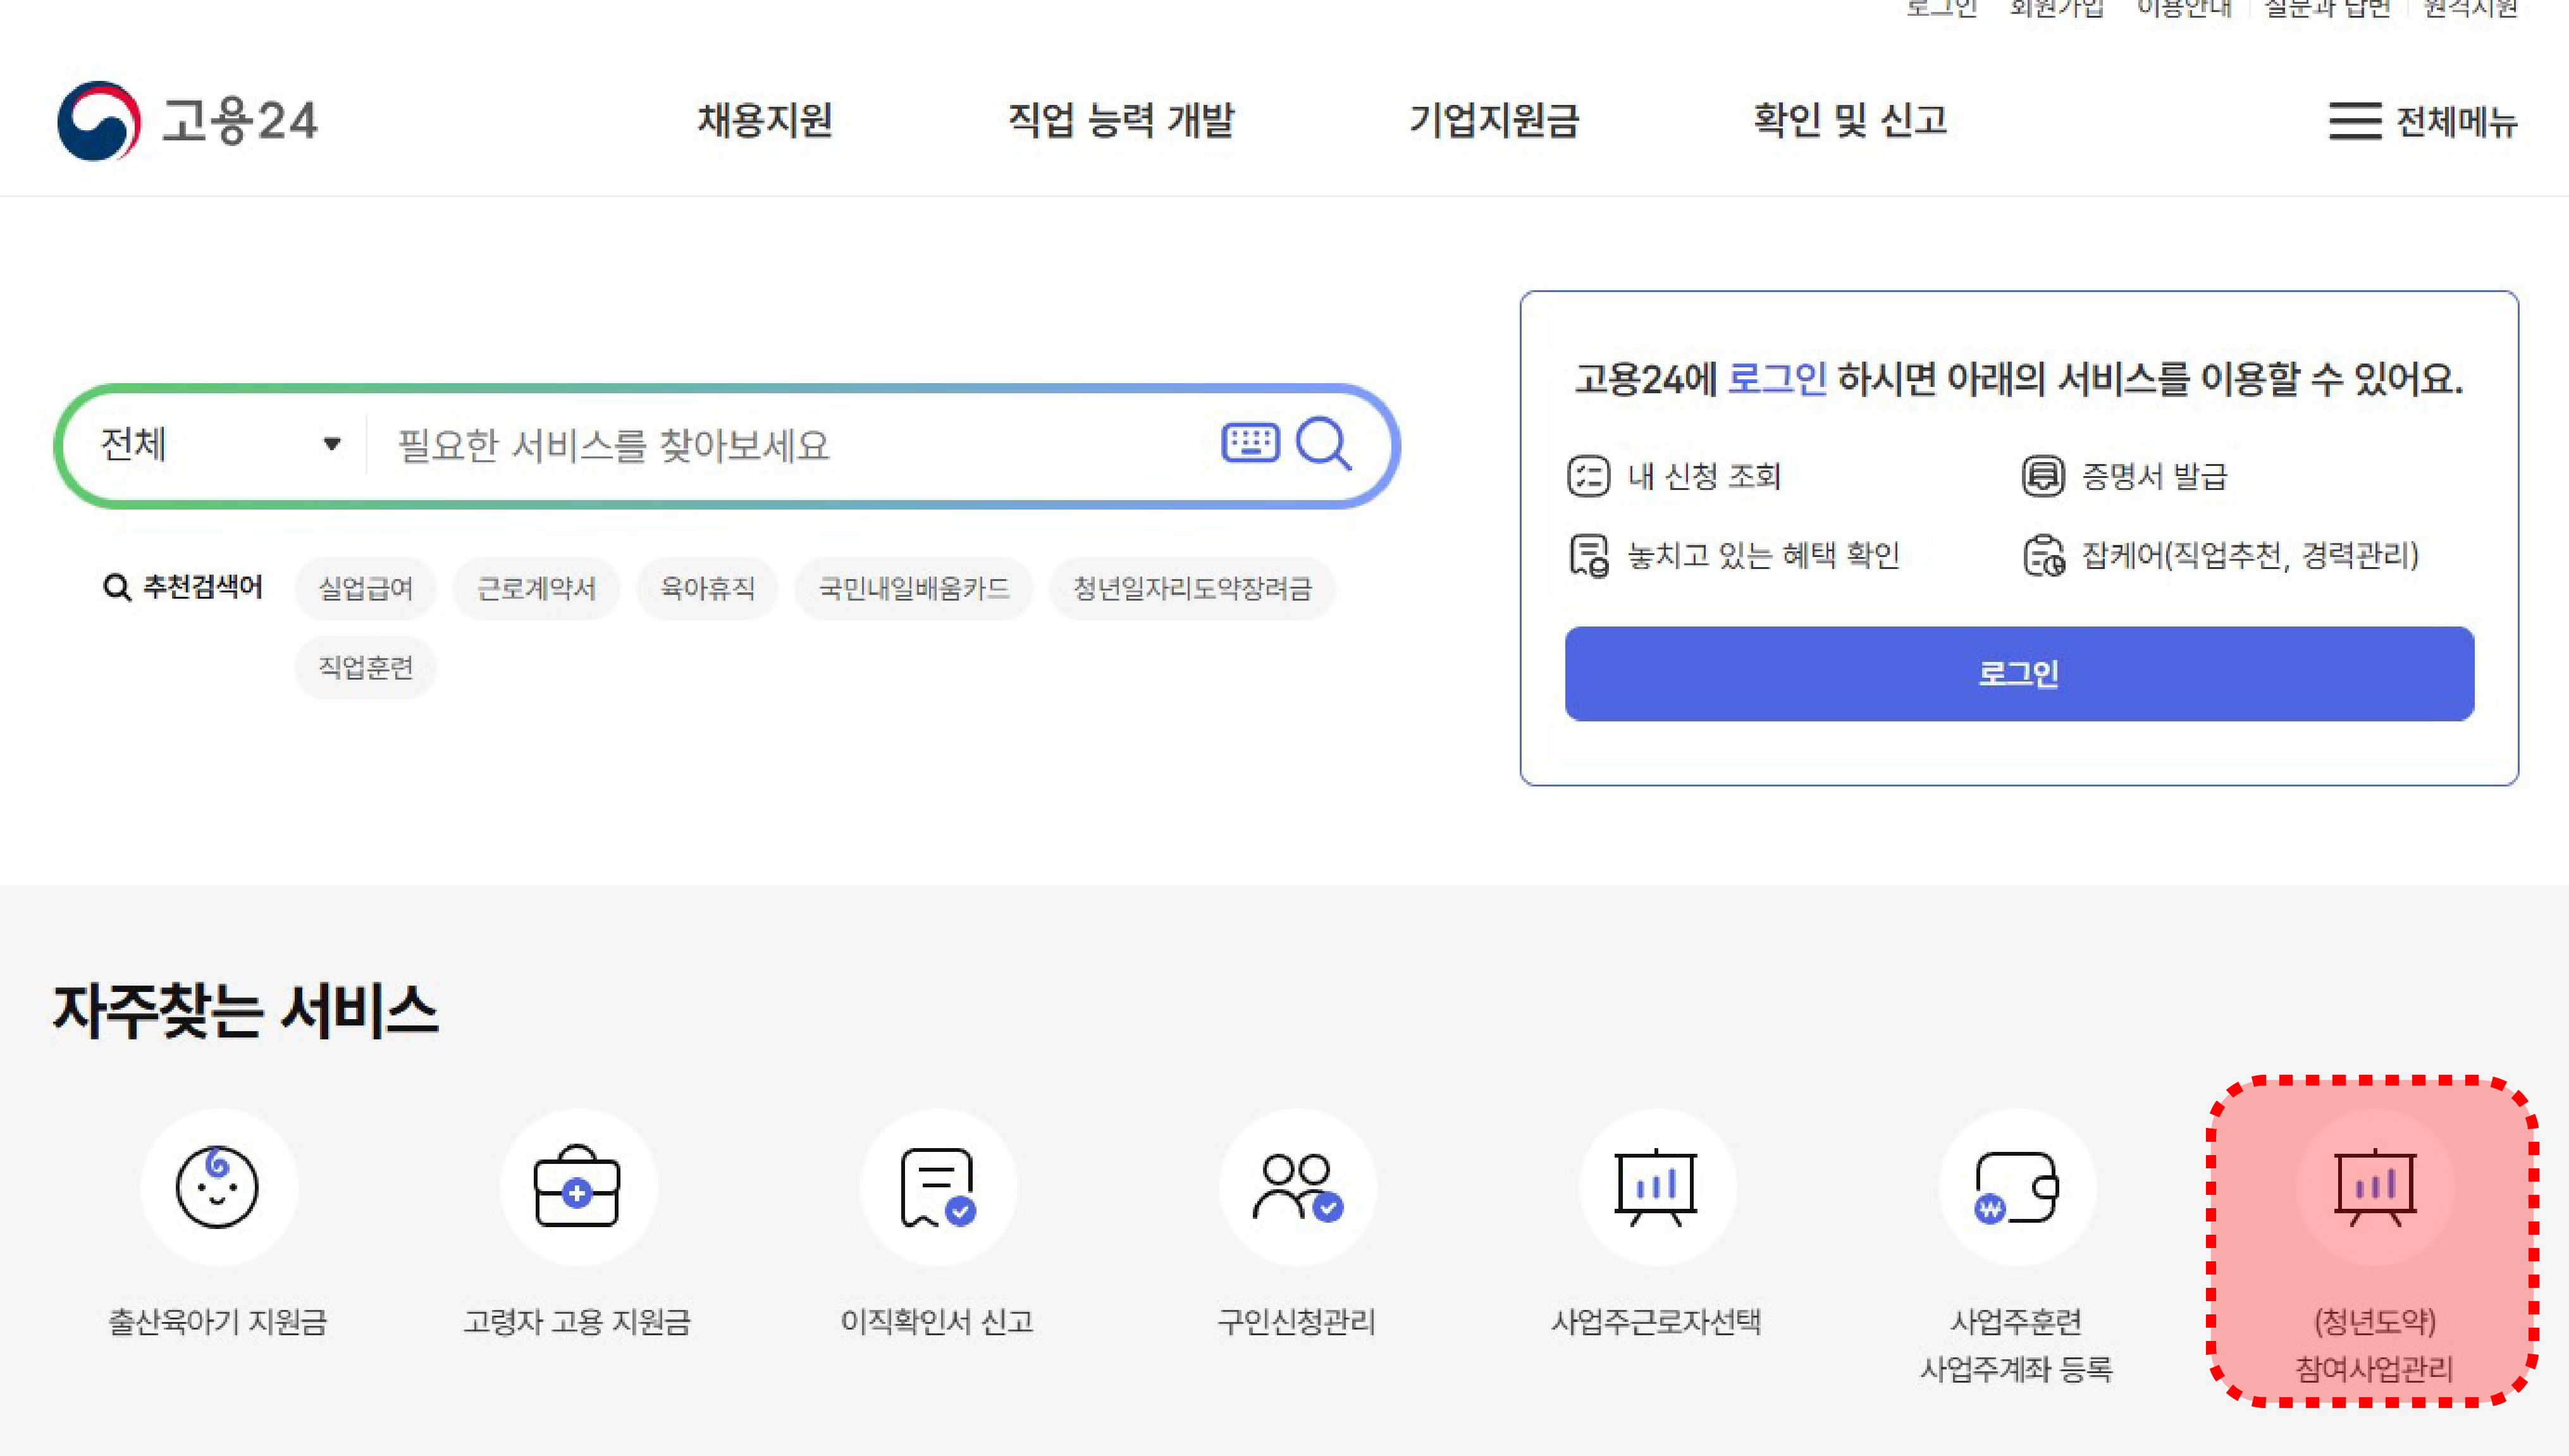Open the 기업지원금 menu

coord(1494,121)
